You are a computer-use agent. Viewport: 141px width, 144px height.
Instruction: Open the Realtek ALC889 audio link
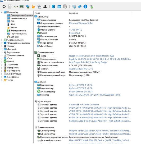tap(100, 121)
